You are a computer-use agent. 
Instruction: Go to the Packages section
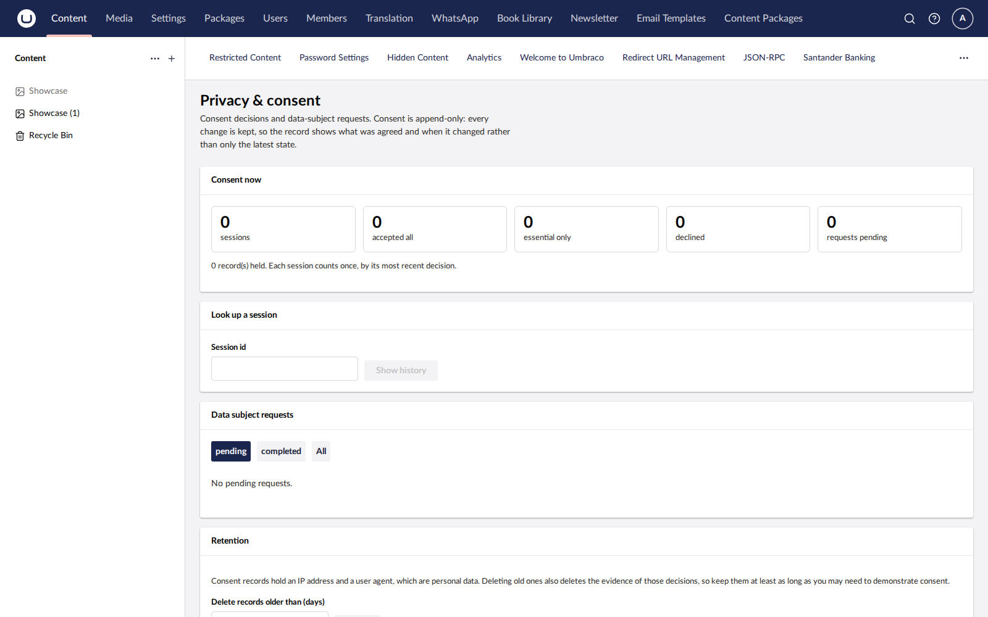click(x=224, y=19)
